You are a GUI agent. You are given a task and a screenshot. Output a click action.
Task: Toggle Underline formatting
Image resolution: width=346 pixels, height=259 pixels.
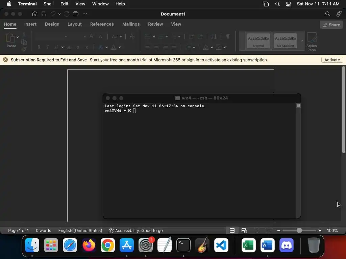(x=56, y=47)
